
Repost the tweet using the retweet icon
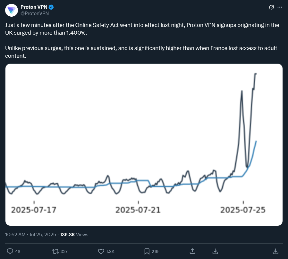pos(55,251)
